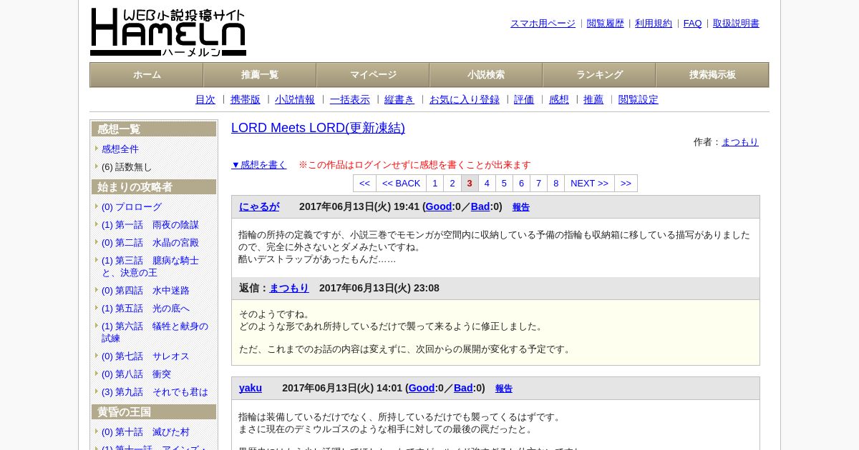This screenshot has height=450, width=859.
Task: Go to comments page 2
Action: pyautogui.click(x=452, y=184)
